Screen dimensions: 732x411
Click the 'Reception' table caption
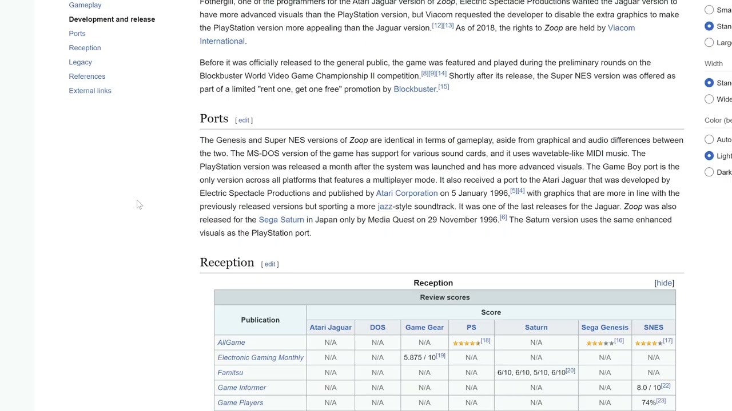433,283
